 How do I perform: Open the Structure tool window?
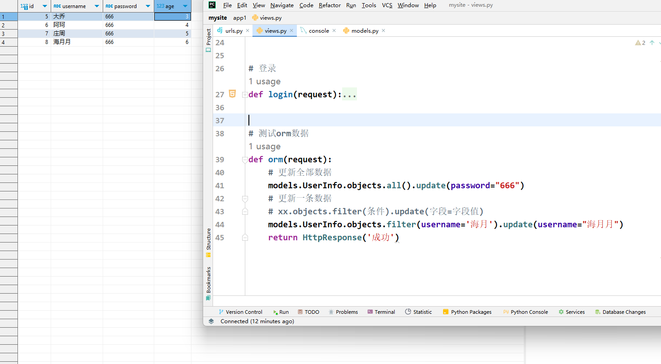tap(208, 243)
